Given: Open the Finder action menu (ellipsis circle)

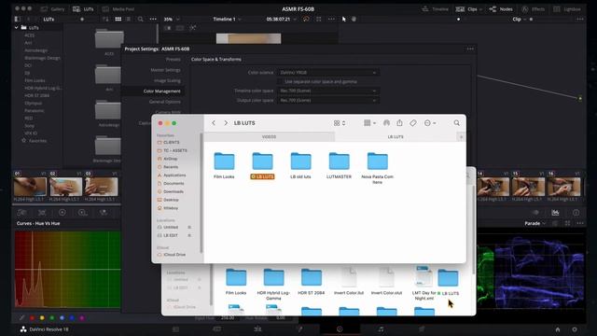Looking at the screenshot, I should (430, 123).
